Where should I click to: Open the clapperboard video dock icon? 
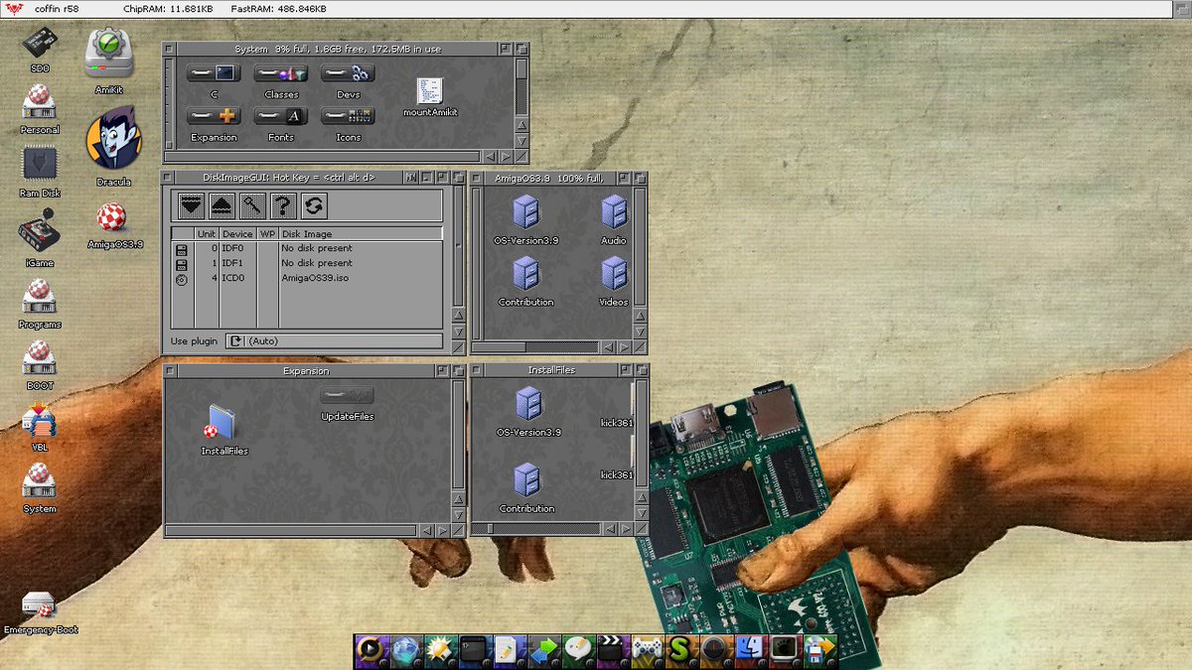point(612,649)
